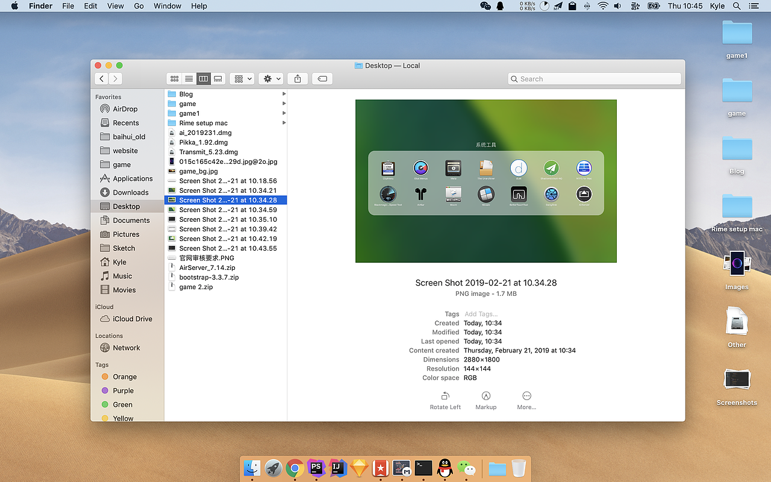The width and height of the screenshot is (771, 482).
Task: Select Screen Shot at 10.43.55 file
Action: 226,248
